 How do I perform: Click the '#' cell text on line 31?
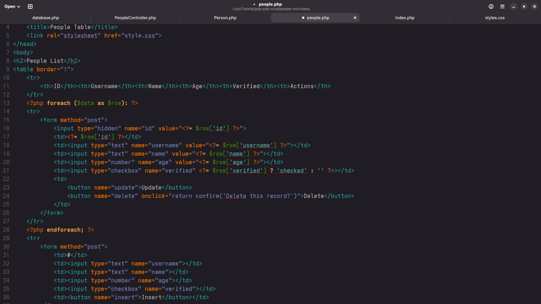69,255
